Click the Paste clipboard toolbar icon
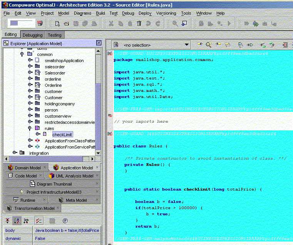Screen dimensions: 293x245 point(130,24)
